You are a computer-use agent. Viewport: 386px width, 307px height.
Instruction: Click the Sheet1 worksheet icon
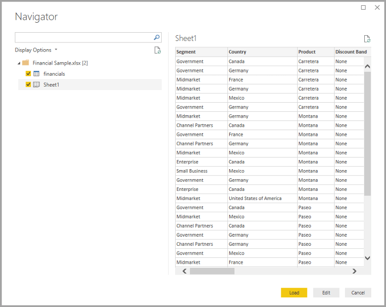tap(36, 84)
